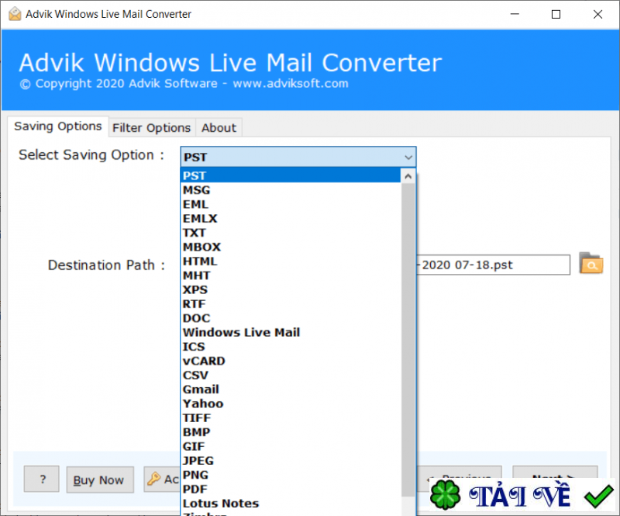620x516 pixels.
Task: Select Gmail as saving option
Action: [291, 390]
